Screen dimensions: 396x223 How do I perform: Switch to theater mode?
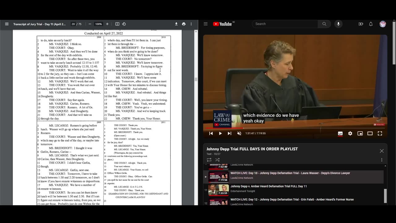coord(370,133)
